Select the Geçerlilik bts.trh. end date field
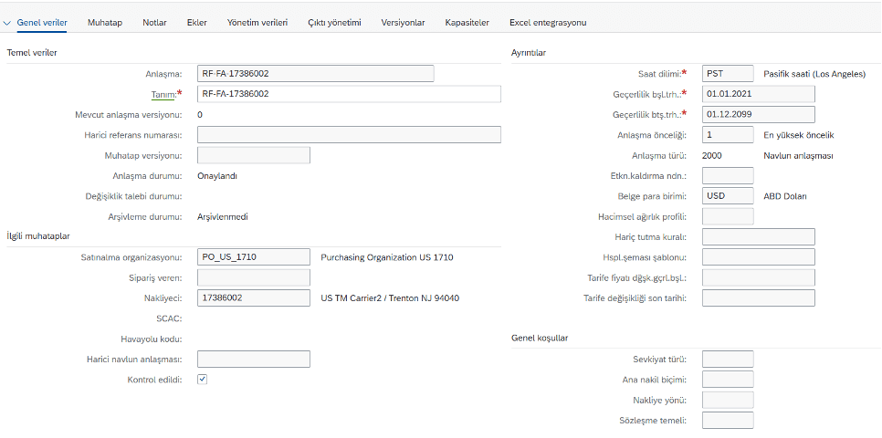 758,114
